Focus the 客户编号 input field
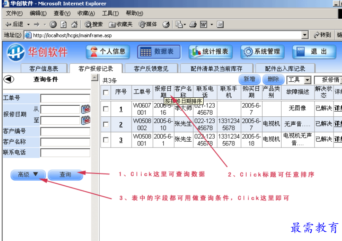 (65, 131)
